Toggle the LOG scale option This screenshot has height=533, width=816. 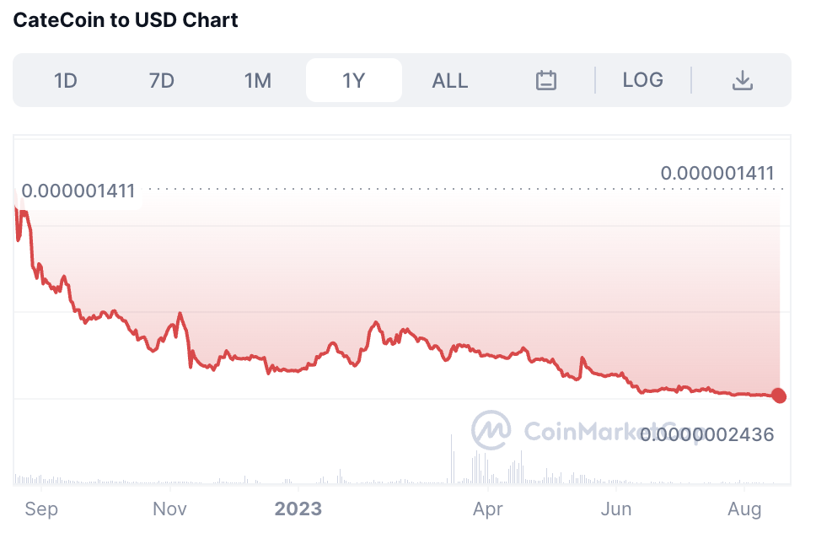tap(642, 80)
